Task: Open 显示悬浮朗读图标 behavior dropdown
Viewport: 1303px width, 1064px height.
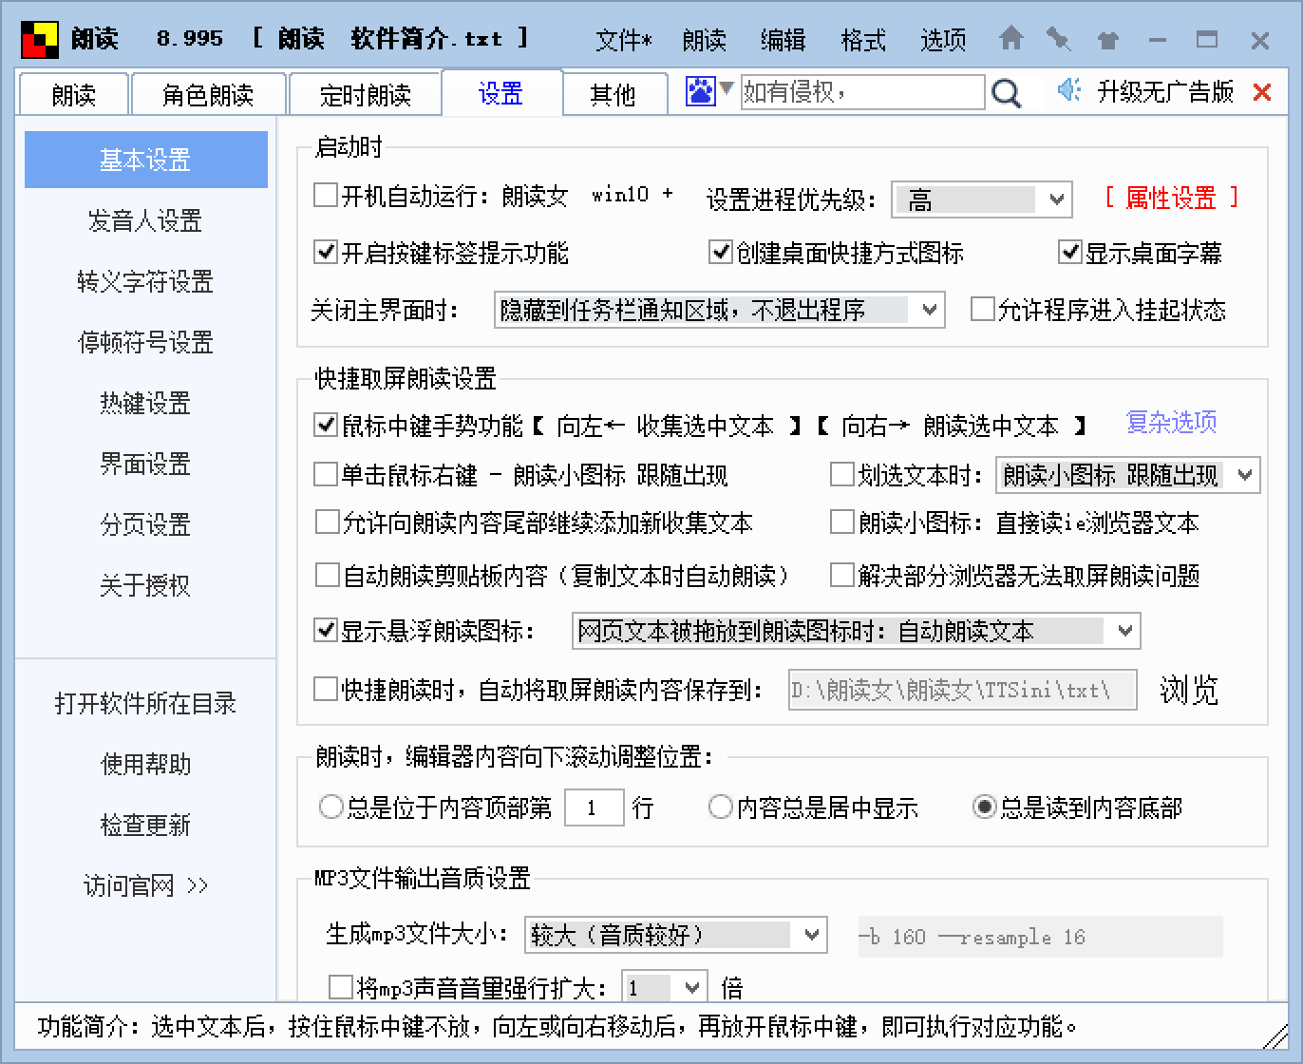Action: pyautogui.click(x=856, y=631)
